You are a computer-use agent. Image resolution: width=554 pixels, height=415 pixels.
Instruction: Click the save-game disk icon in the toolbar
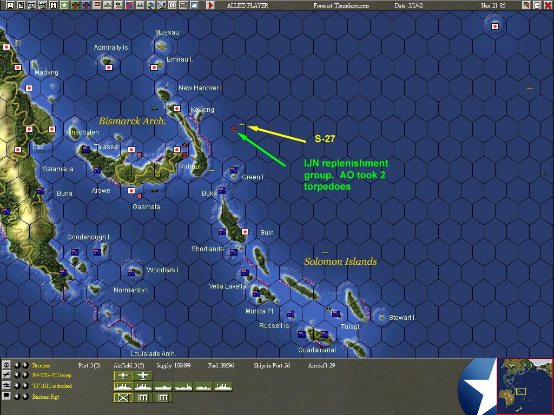[x=10, y=5]
